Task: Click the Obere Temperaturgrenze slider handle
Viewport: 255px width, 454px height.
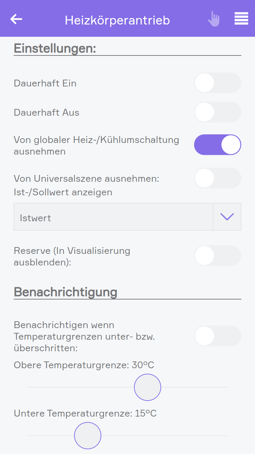Action: [148, 387]
